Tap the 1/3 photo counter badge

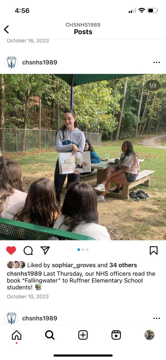(x=153, y=85)
